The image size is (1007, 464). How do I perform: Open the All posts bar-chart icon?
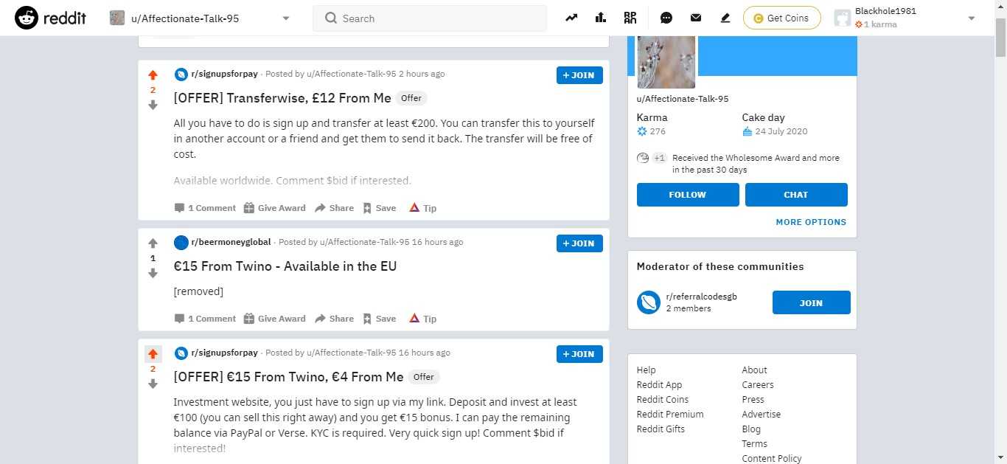click(600, 18)
